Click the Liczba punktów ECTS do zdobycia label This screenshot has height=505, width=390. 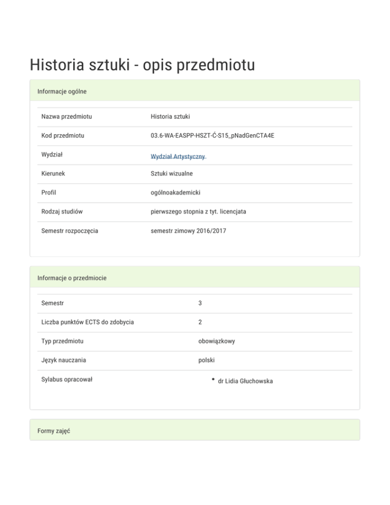[87, 322]
